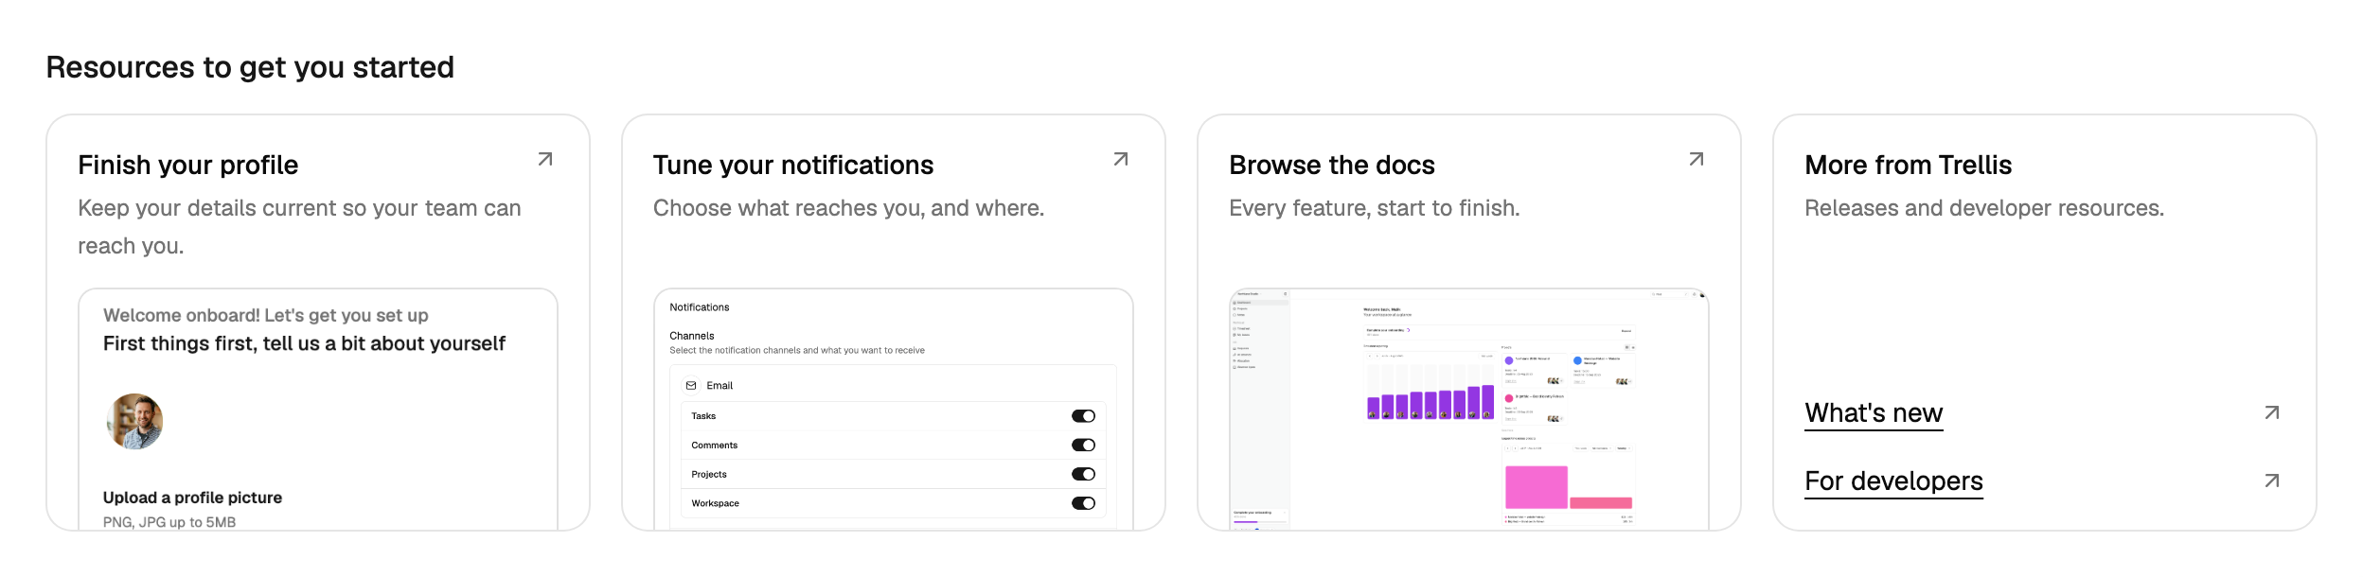Image resolution: width=2363 pixels, height=577 pixels.
Task: Open the For developers link
Action: (x=1893, y=481)
